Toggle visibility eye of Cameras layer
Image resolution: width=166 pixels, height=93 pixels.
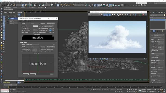click(x=7, y=20)
